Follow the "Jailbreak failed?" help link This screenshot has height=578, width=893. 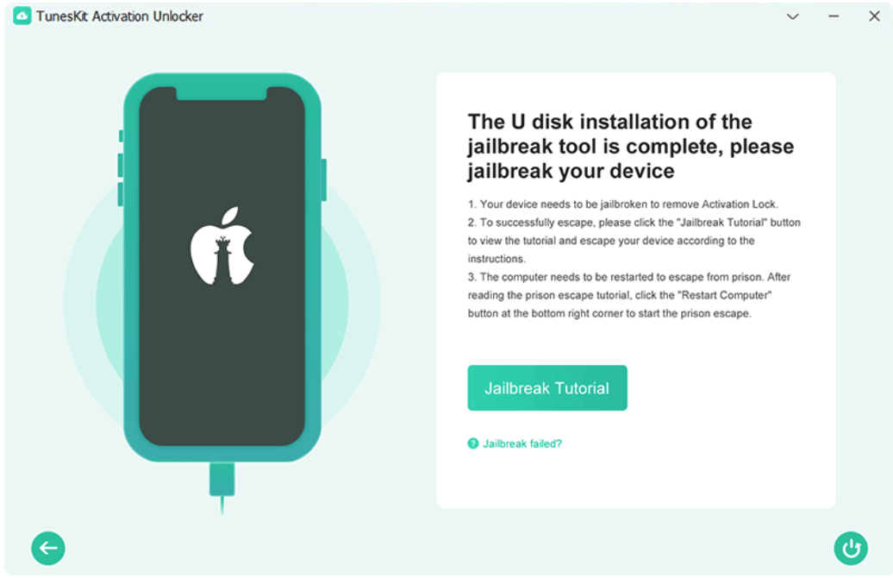pos(522,443)
